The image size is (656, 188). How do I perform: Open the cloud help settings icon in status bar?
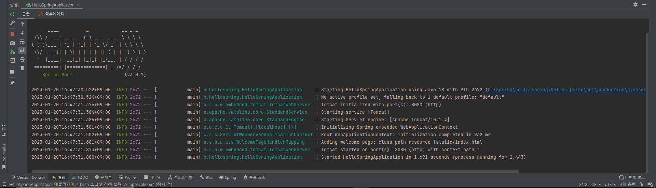(x=650, y=184)
